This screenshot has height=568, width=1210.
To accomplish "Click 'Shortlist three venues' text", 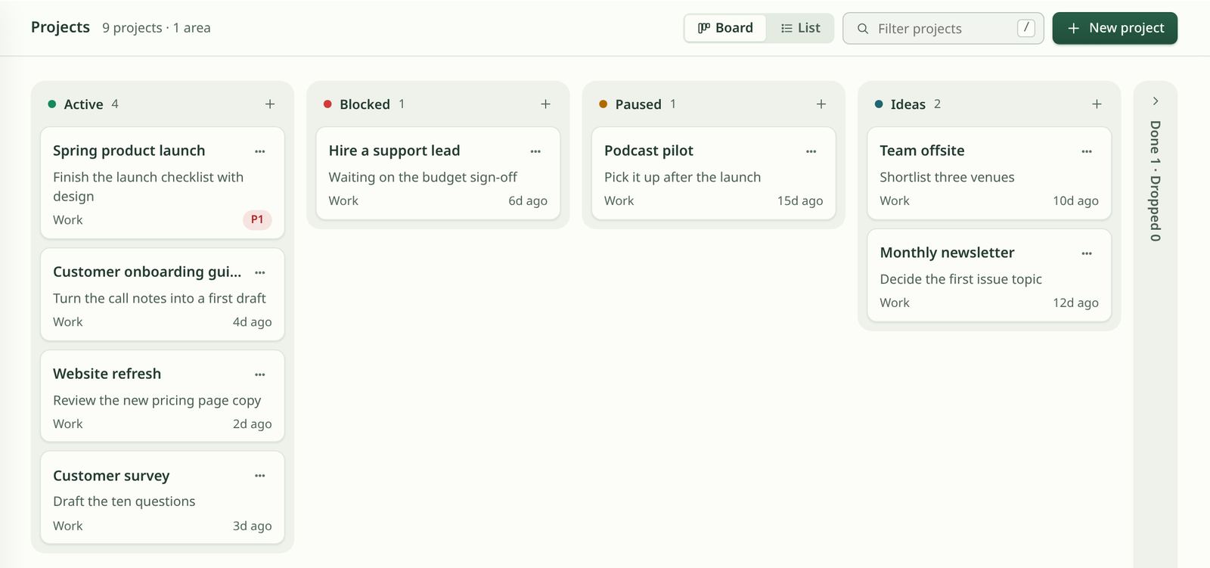I will coord(947,177).
